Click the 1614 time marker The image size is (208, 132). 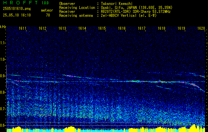[x=82, y=28]
